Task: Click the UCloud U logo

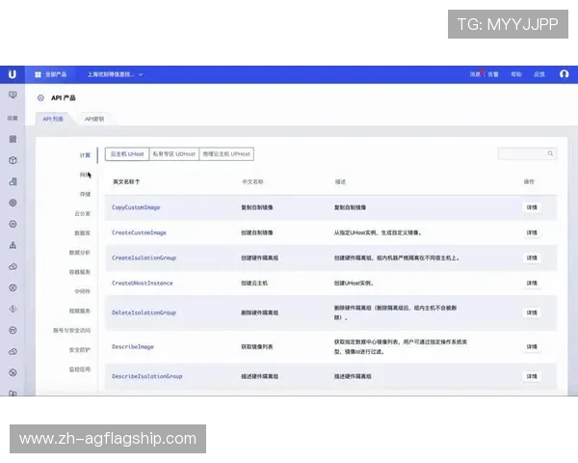Action: [13, 74]
